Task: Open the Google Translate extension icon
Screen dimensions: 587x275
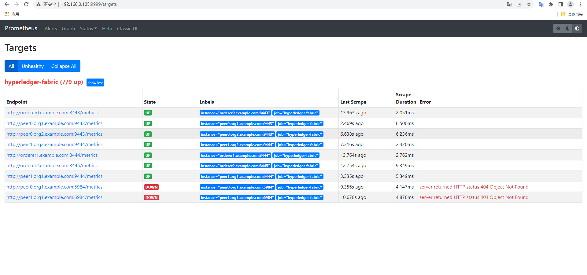Action: click(541, 4)
